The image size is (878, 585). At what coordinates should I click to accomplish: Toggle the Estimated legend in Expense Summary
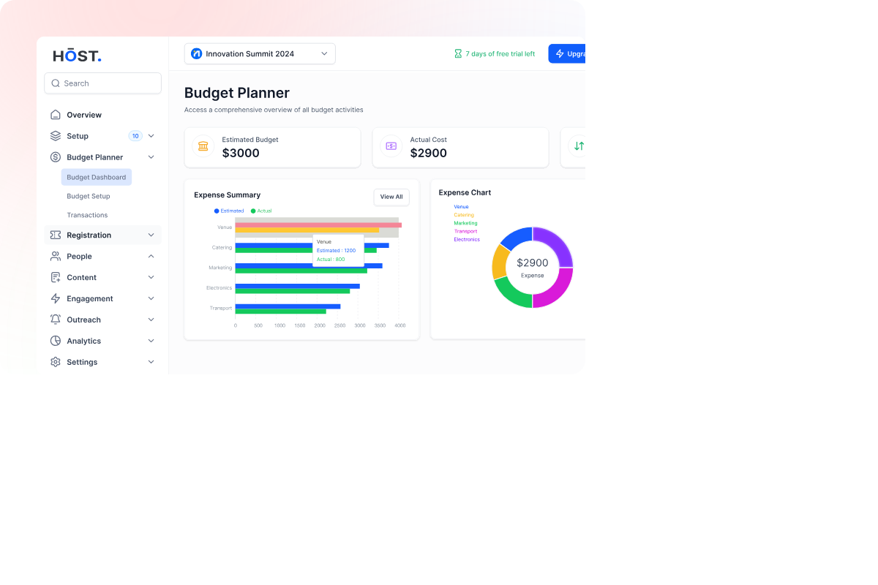point(229,211)
